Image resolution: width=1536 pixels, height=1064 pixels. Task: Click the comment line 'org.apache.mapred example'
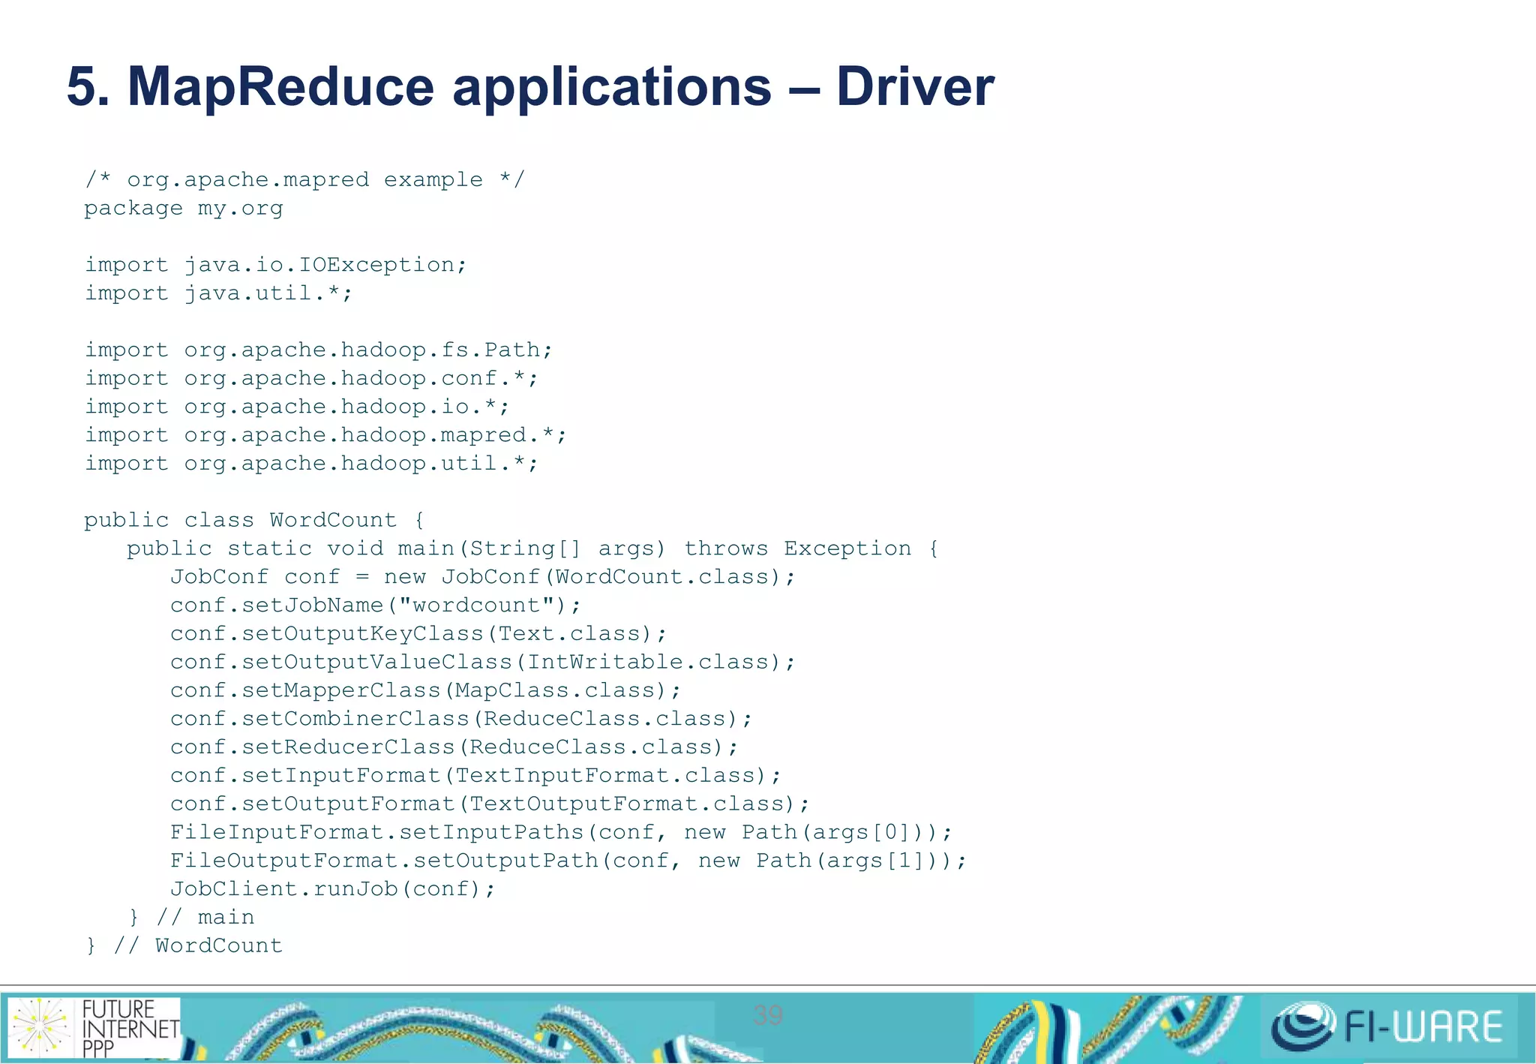click(305, 180)
